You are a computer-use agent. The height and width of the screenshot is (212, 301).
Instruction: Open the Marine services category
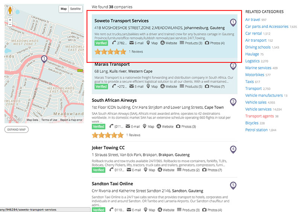258,68
